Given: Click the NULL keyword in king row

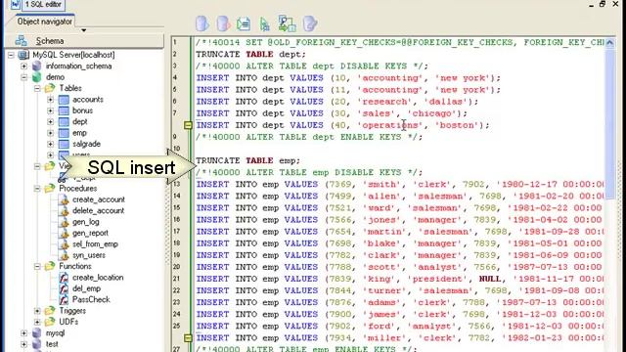Looking at the screenshot, I should [490, 279].
